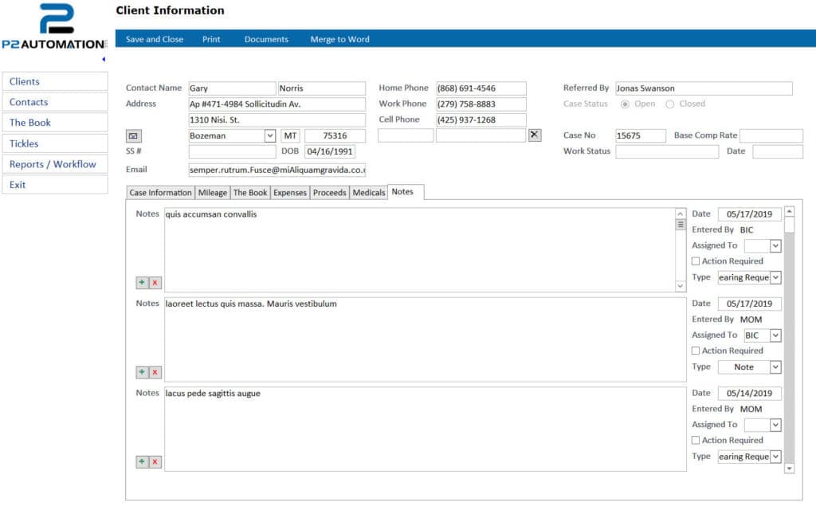Select the Closed case status radio button
816x510 pixels.
click(669, 104)
